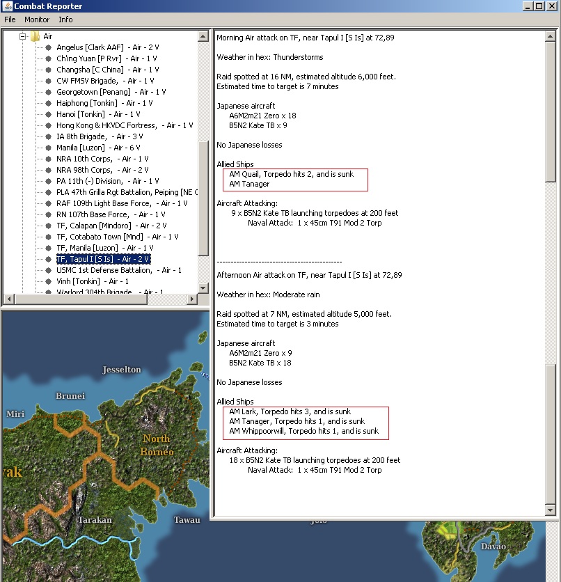Select TF, Calapan [Mindoro] report
561x582 pixels.
pos(111,226)
